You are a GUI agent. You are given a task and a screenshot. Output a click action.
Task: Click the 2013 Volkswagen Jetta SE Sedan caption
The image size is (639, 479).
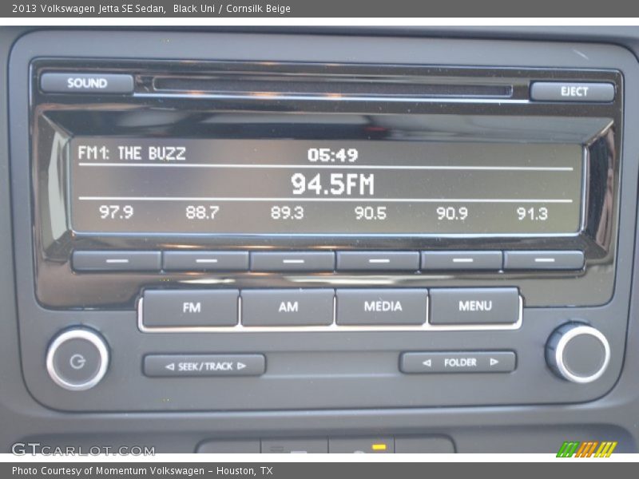pos(89,9)
